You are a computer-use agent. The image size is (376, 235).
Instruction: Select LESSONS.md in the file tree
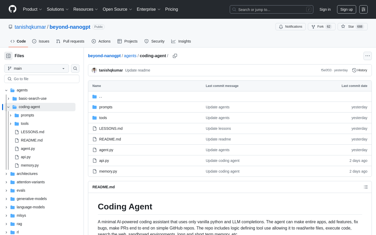coord(33,132)
